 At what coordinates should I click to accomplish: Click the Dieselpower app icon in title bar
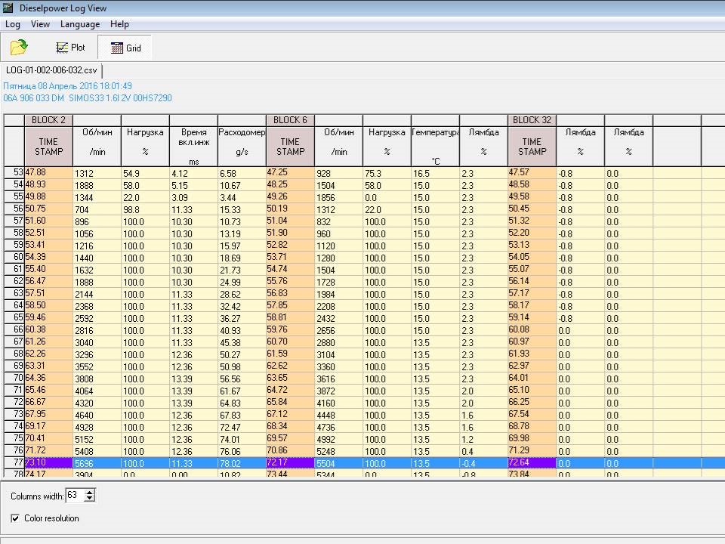tap(8, 8)
